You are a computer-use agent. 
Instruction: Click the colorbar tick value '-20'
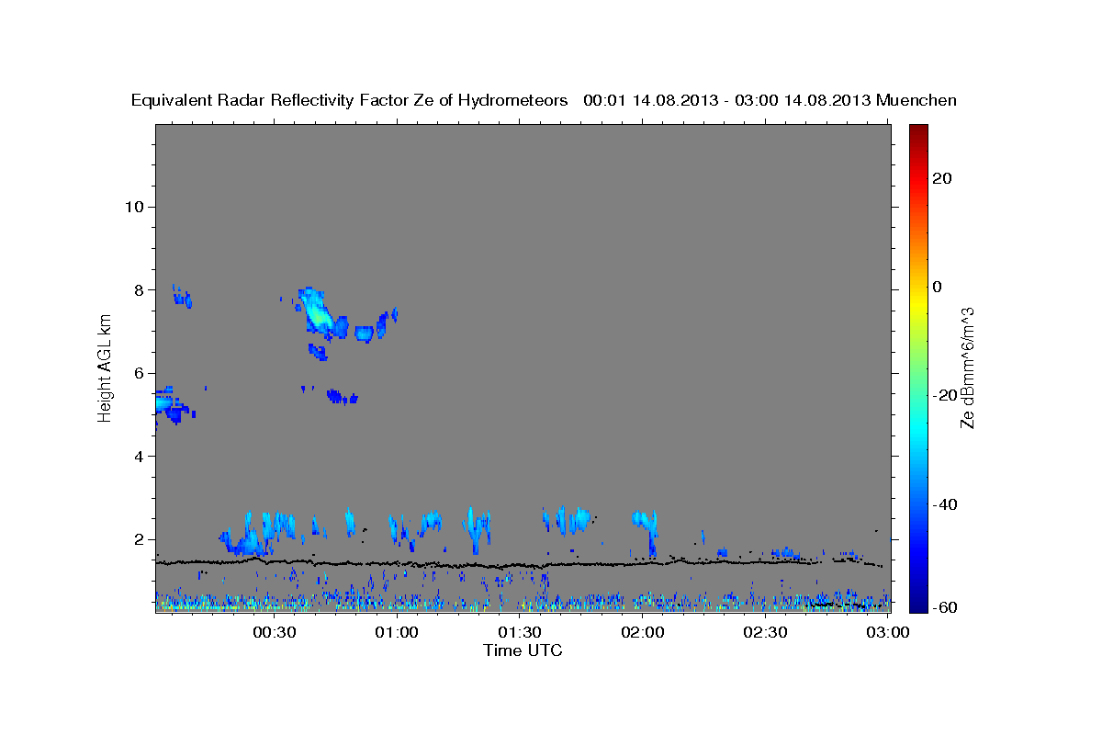click(x=943, y=395)
